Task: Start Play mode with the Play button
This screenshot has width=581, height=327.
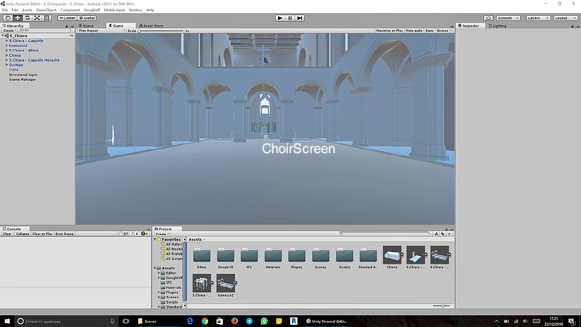Action: point(280,18)
